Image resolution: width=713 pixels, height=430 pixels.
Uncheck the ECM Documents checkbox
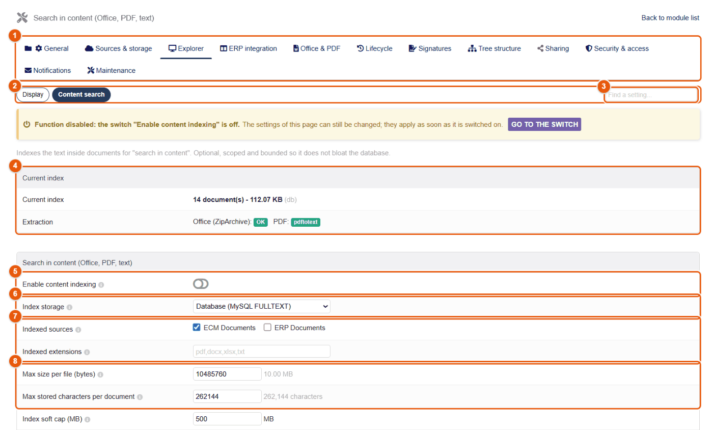(x=197, y=328)
